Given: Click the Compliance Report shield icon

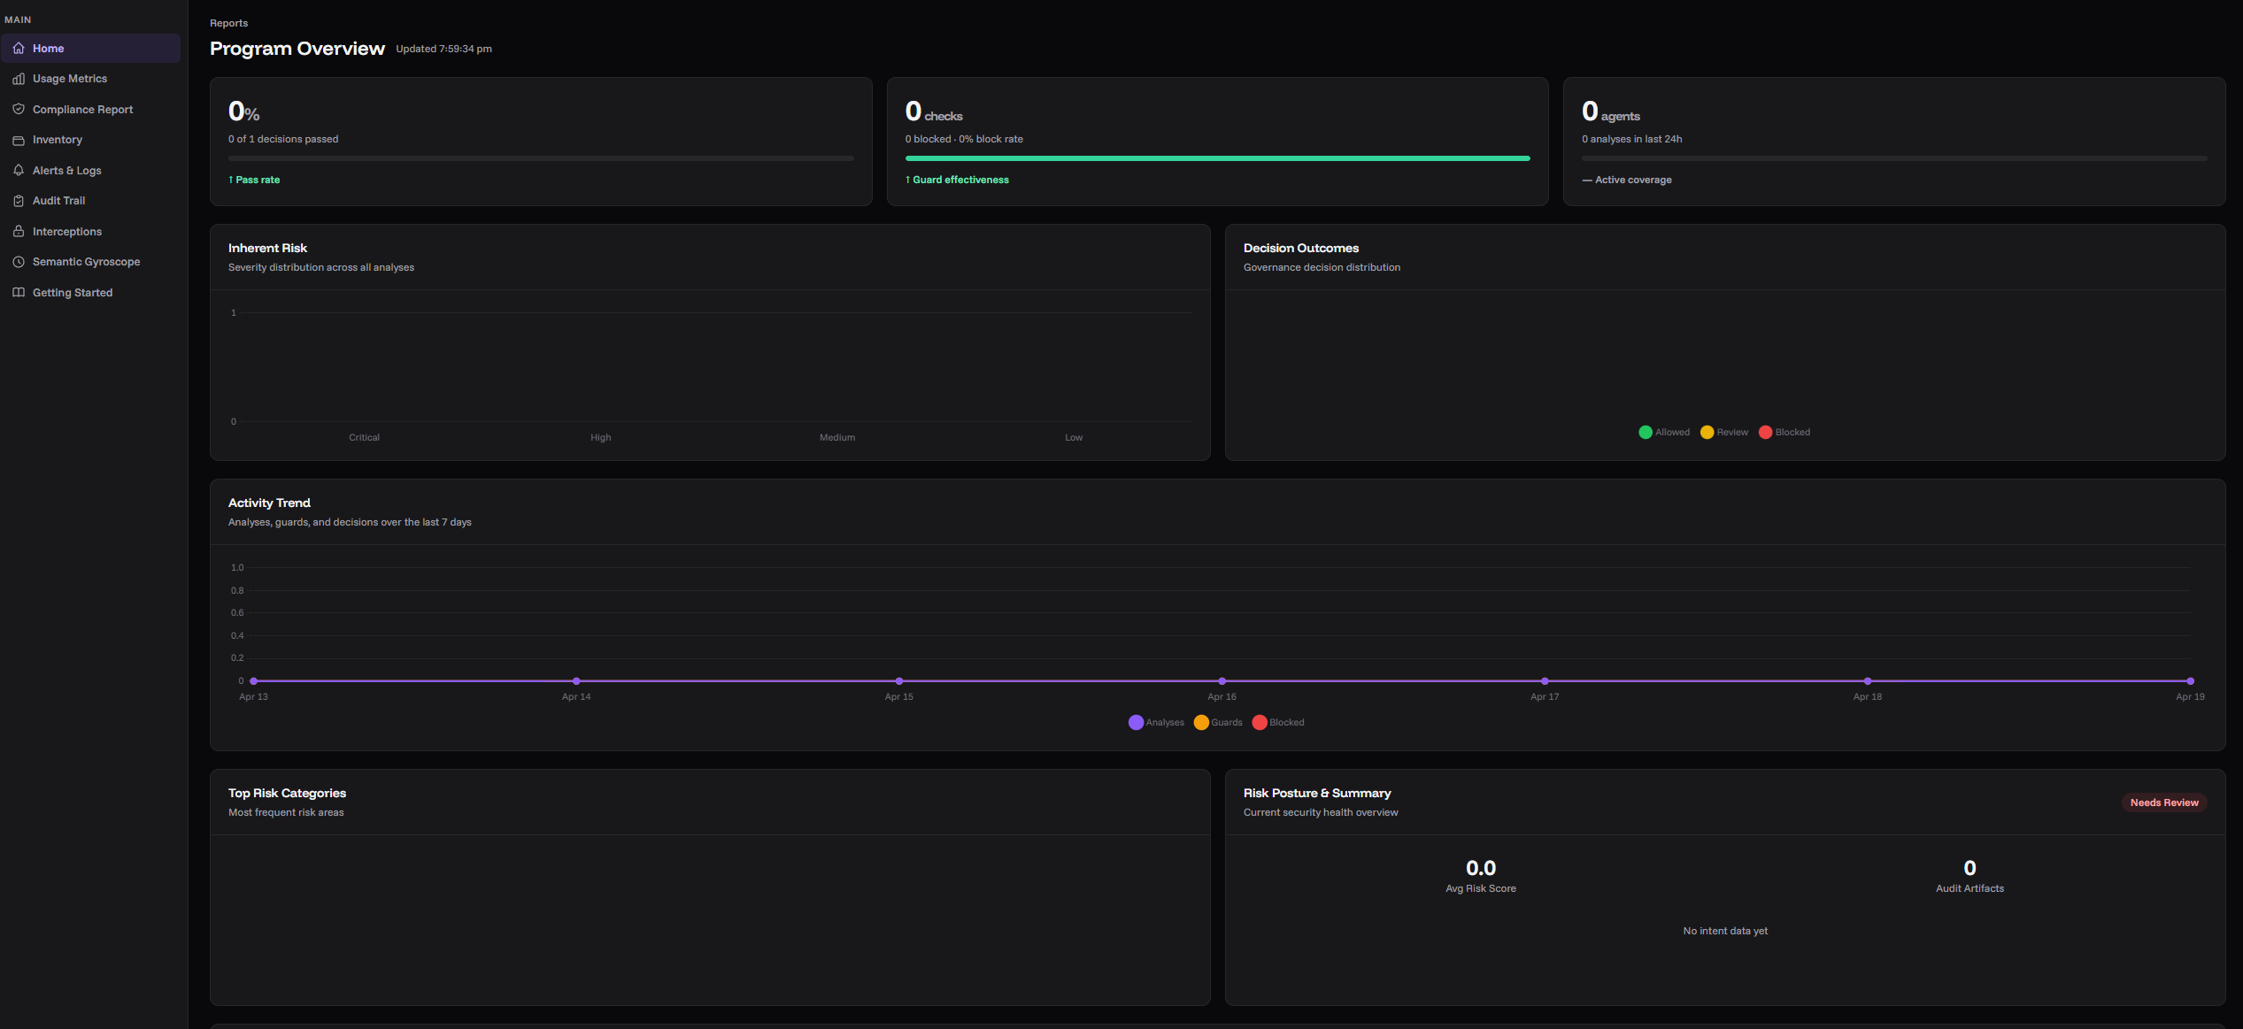Looking at the screenshot, I should [x=19, y=110].
